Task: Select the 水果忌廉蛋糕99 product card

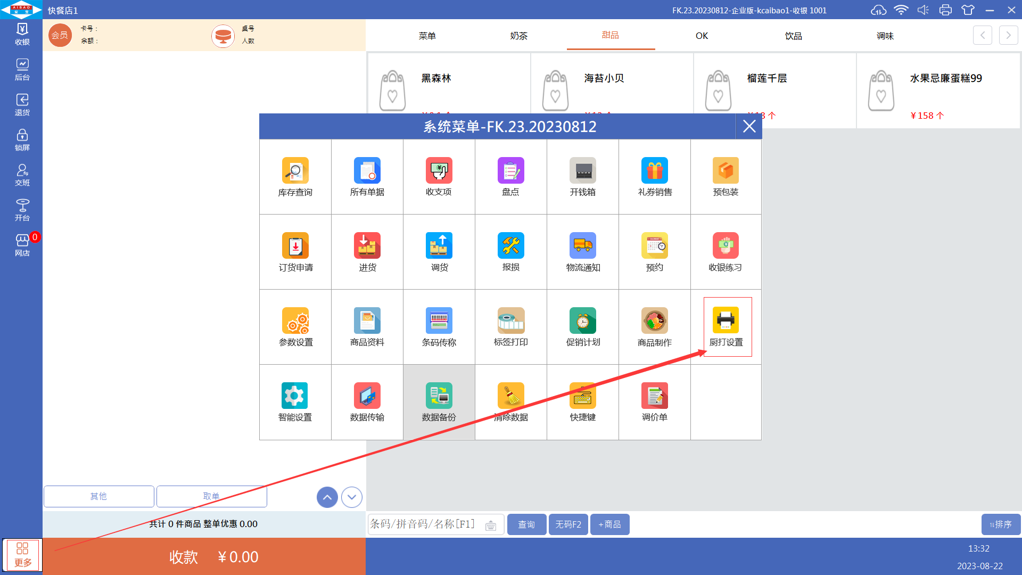Action: [x=938, y=91]
